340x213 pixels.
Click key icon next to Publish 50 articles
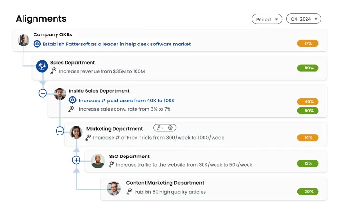pos(129,191)
